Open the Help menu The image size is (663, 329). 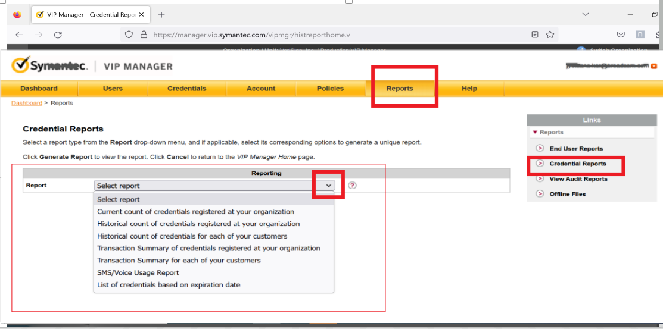click(469, 89)
